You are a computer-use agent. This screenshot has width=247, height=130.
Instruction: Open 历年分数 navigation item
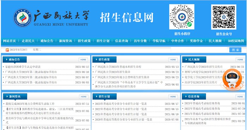click(140, 41)
